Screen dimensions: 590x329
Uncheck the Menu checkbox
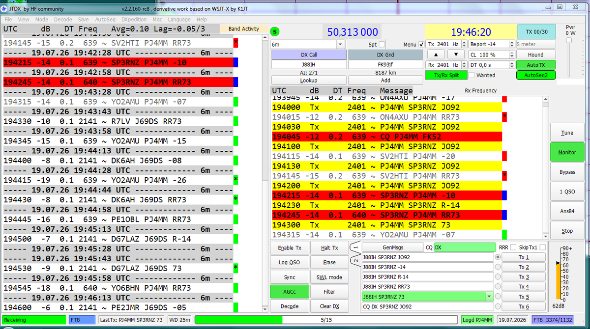coord(421,44)
